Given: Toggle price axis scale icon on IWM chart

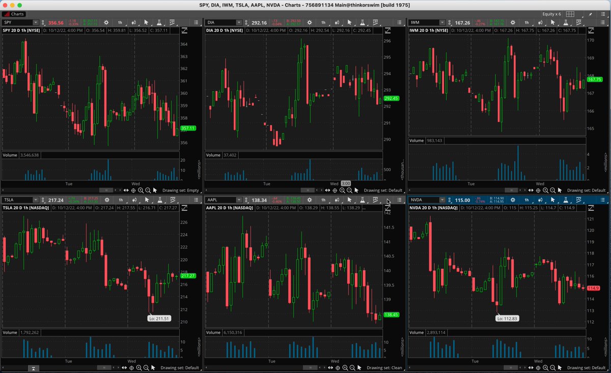Looking at the screenshot, I should [591, 31].
